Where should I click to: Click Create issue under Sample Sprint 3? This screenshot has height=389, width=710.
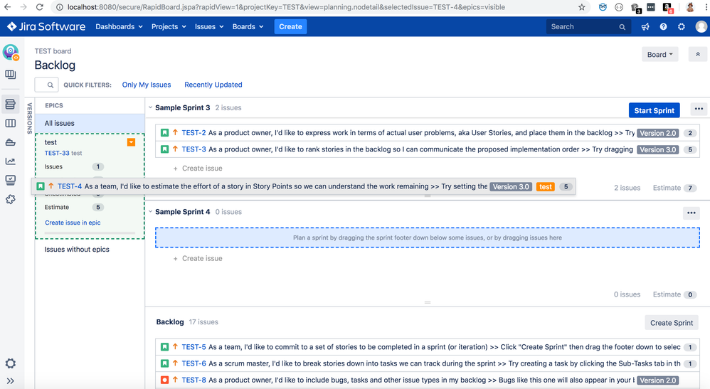coord(198,168)
